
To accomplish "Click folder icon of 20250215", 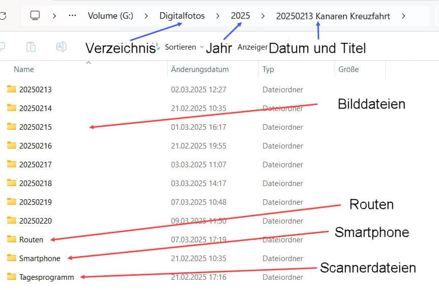I will pos(12,126).
